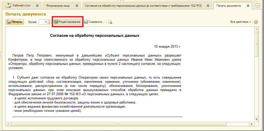Image resolution: width=264 pixels, height=131 pixels.
Task: Expand the Все действия dropdown menu
Action: tap(240, 22)
